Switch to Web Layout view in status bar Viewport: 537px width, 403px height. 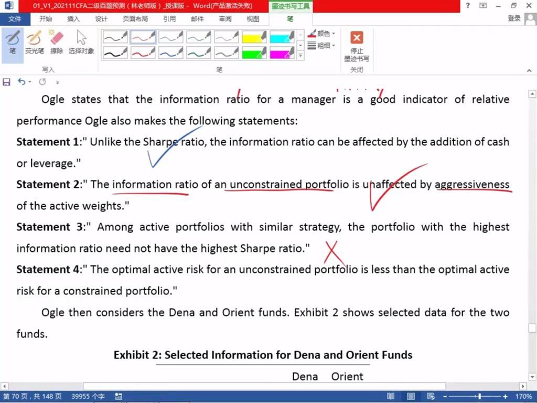[431, 396]
